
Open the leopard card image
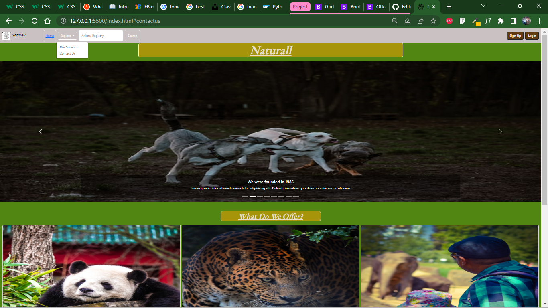click(271, 266)
